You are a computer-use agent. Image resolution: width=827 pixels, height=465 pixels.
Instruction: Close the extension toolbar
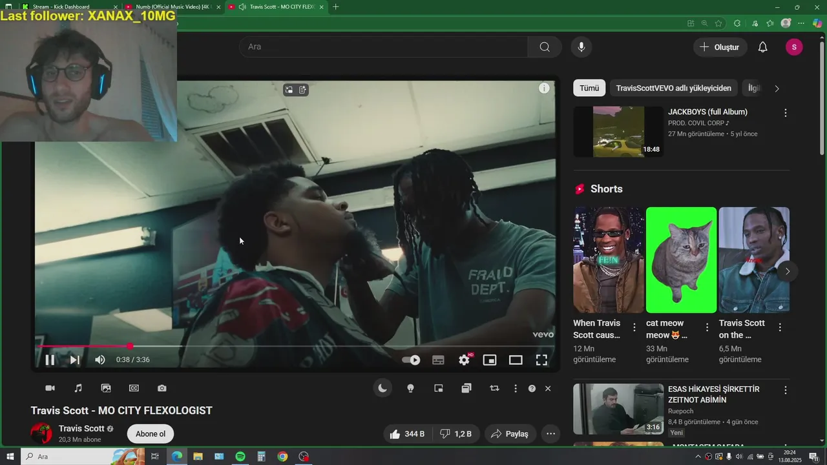click(x=548, y=388)
